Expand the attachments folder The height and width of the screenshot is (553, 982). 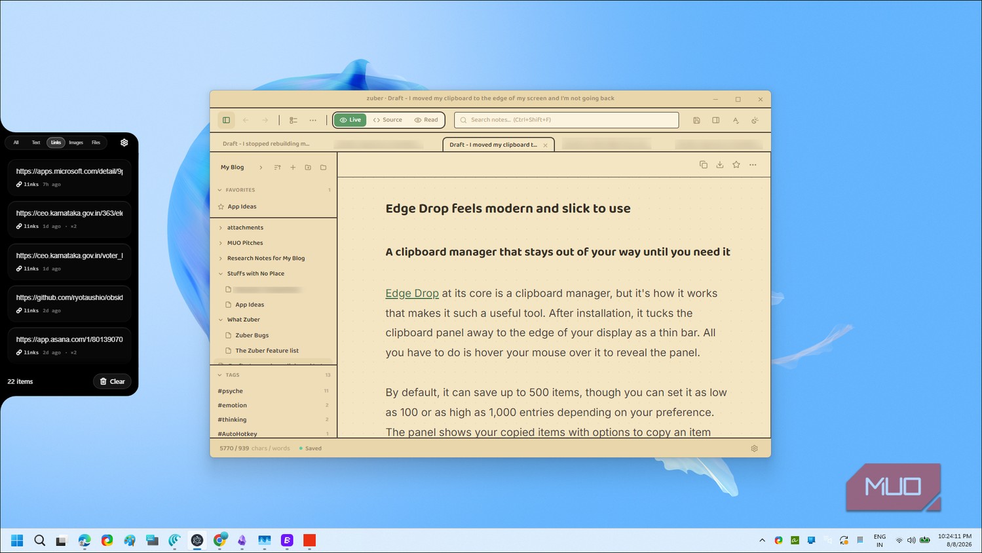(x=221, y=228)
